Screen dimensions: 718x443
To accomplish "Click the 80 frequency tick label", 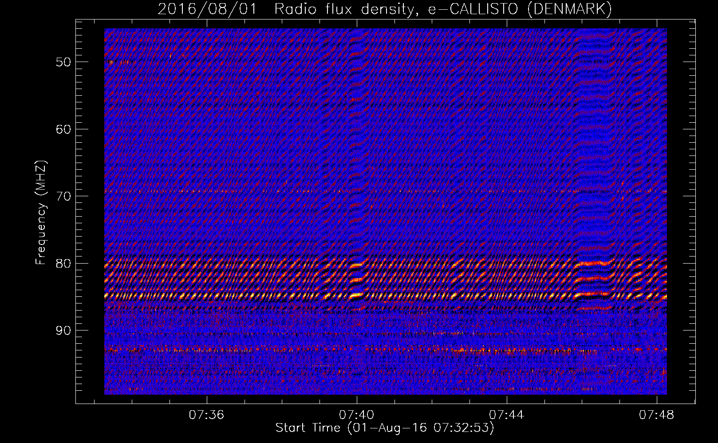I will coord(63,264).
